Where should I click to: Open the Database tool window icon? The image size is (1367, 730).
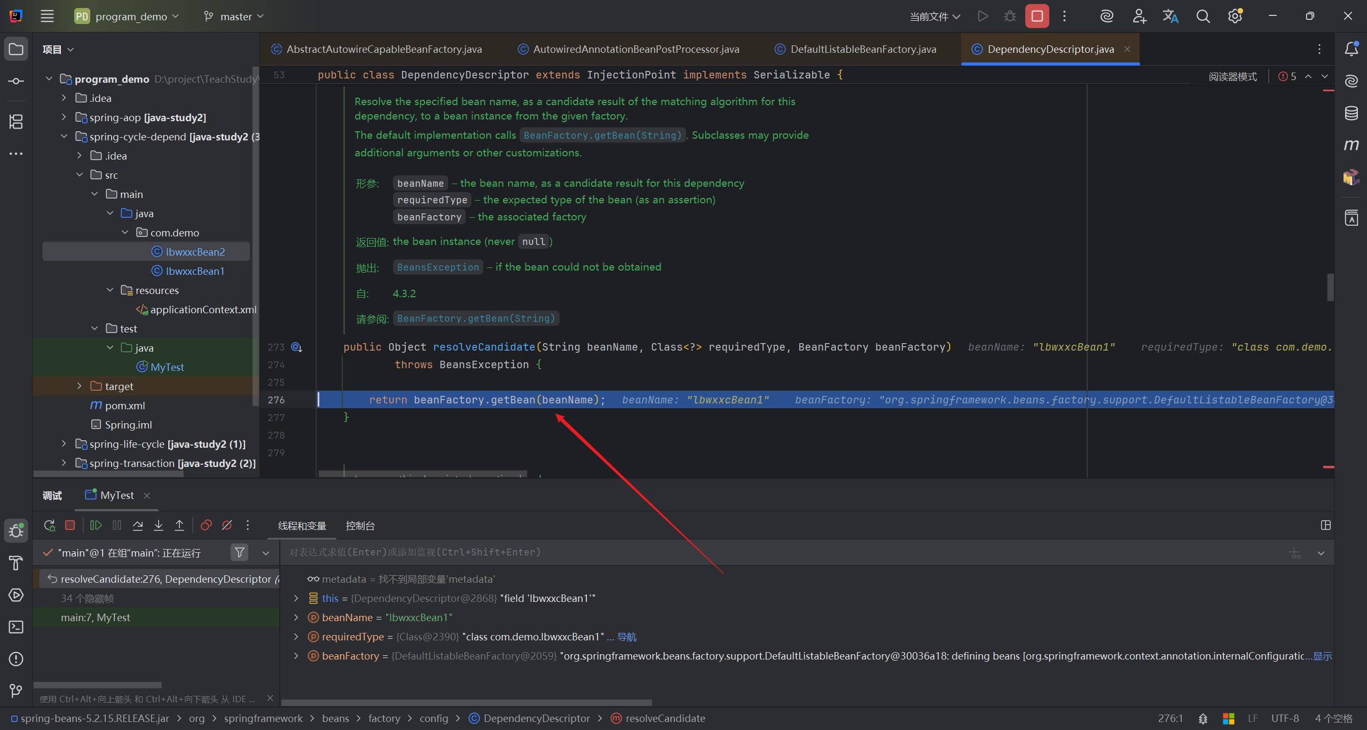(1351, 113)
